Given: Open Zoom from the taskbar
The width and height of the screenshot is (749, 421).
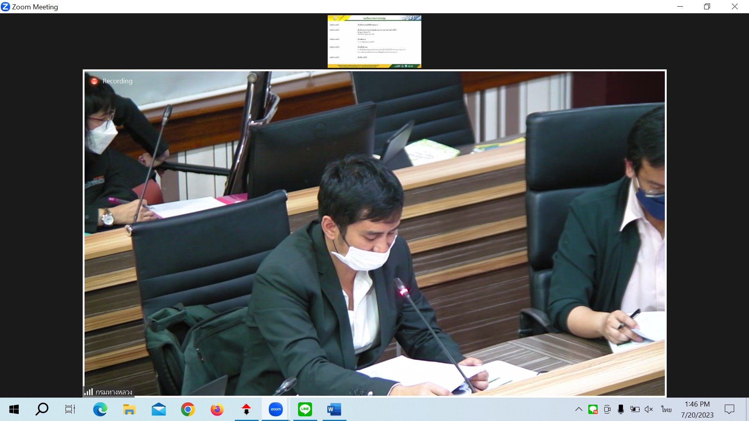Looking at the screenshot, I should pos(275,409).
